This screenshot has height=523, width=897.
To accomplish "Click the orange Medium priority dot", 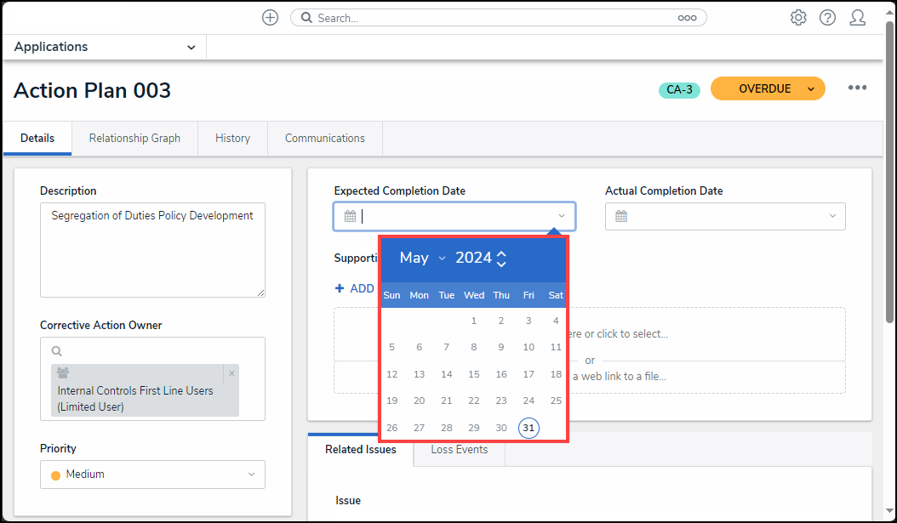I will click(x=55, y=475).
